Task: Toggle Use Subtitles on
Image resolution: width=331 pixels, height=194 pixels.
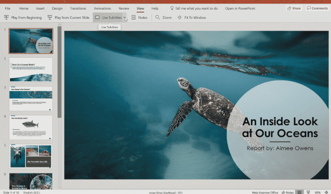Action: [x=108, y=17]
